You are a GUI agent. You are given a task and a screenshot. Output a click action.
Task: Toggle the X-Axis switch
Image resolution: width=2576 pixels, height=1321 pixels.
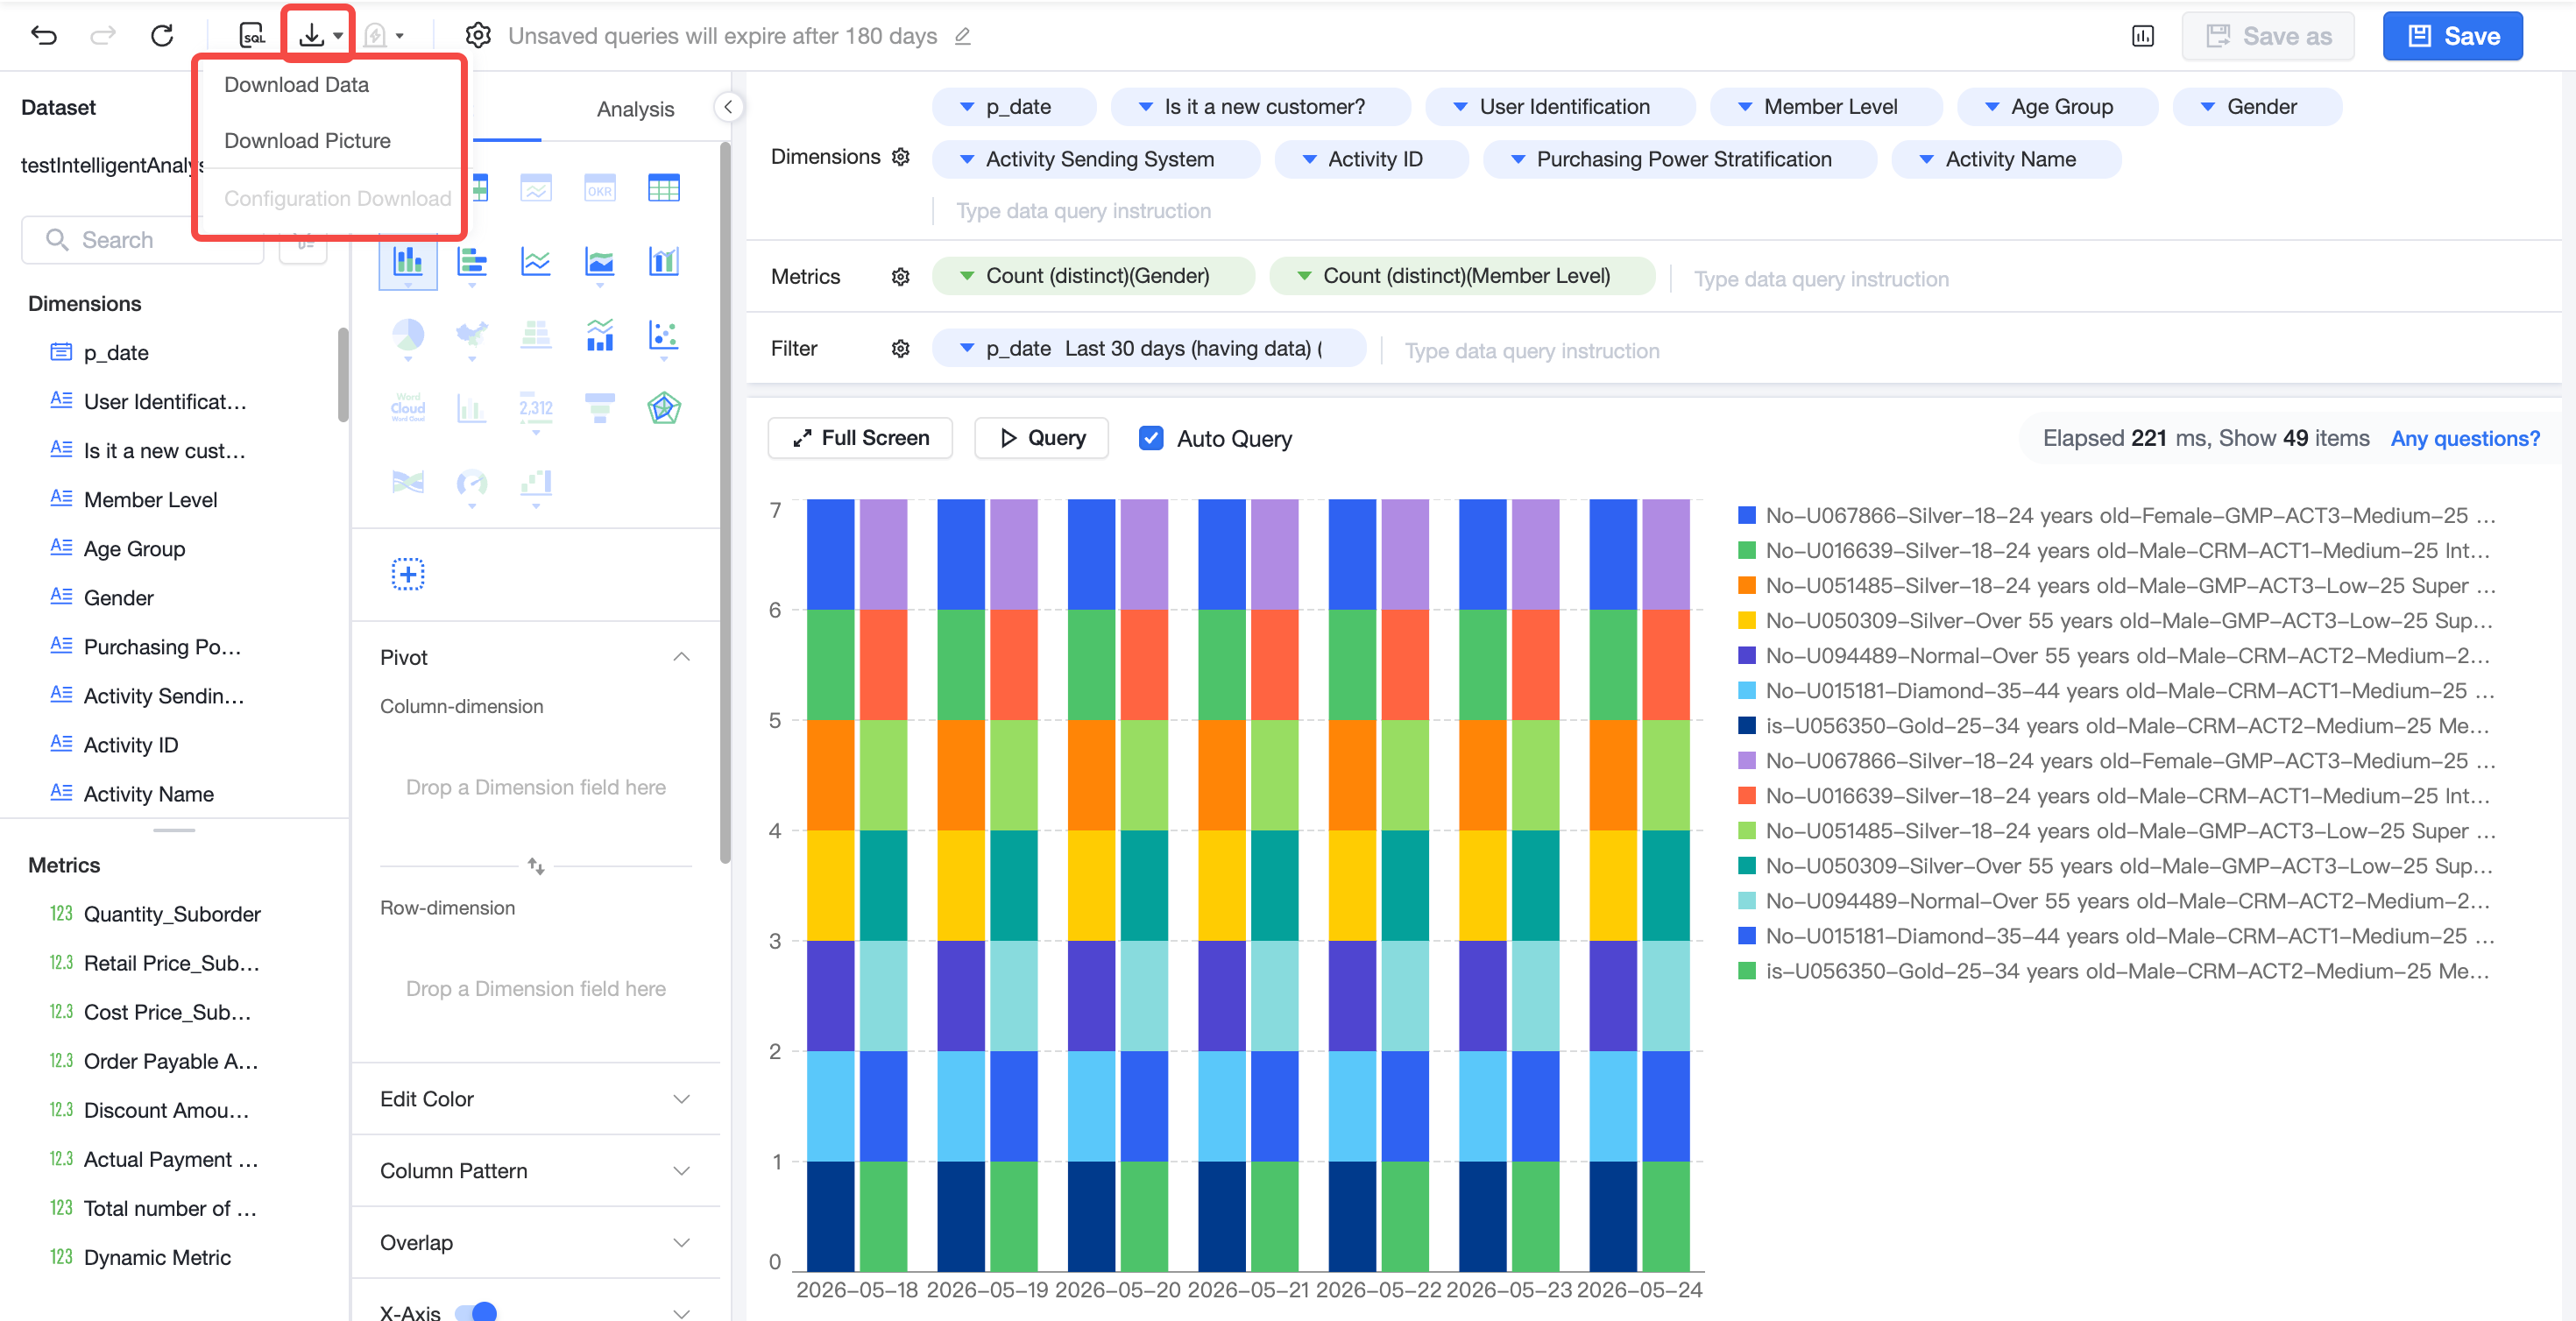476,1311
